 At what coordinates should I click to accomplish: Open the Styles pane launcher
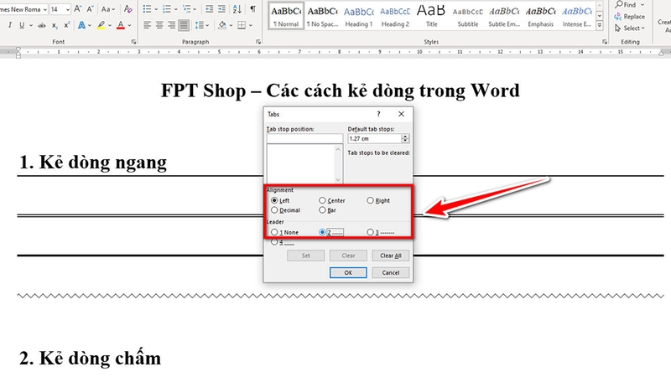coord(605,42)
